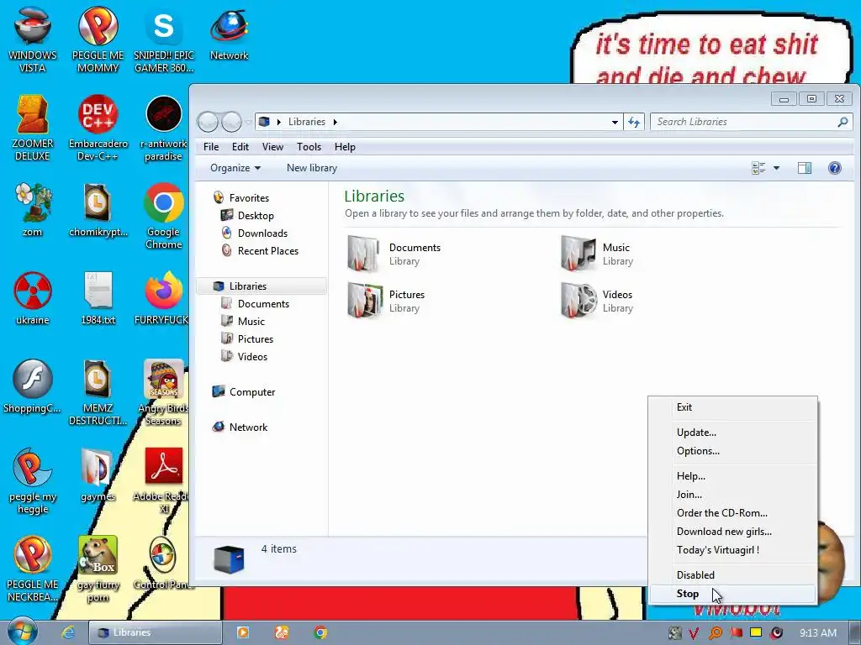The image size is (861, 645).
Task: Click the New library button
Action: point(312,168)
